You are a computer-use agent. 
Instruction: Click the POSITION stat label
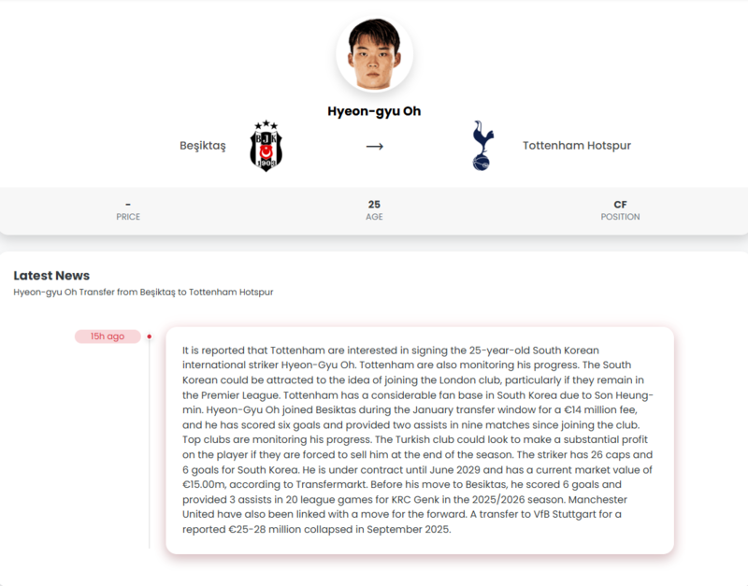pyautogui.click(x=620, y=217)
